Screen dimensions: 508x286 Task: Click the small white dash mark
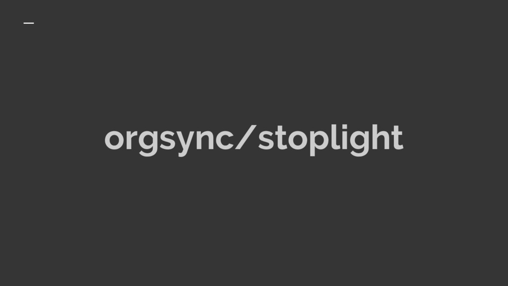[29, 23]
